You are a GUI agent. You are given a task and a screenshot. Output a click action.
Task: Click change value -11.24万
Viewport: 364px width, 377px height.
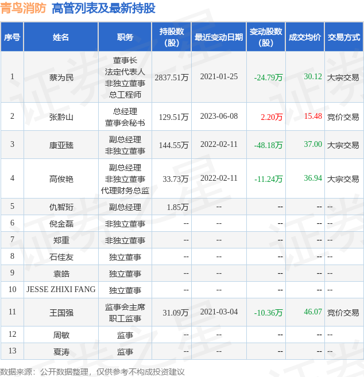click(x=268, y=179)
